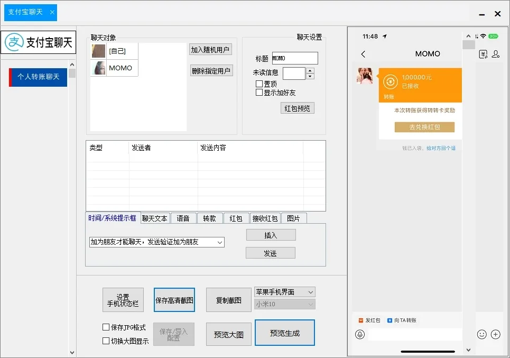
Task: Click the phone chat message input field
Action: pyautogui.click(x=415, y=335)
